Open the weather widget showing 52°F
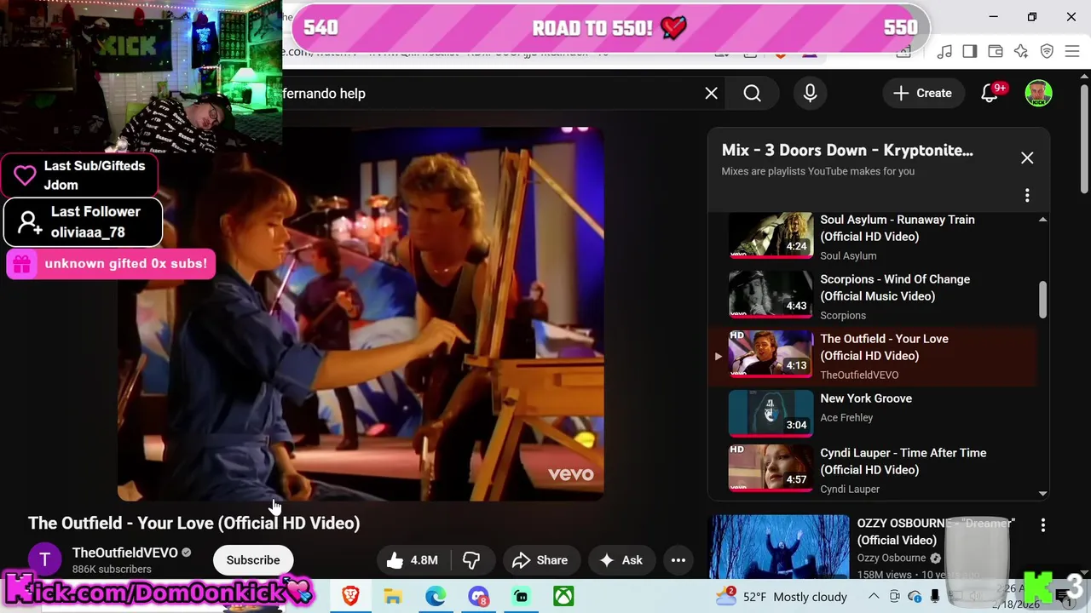This screenshot has width=1091, height=613. (x=781, y=597)
